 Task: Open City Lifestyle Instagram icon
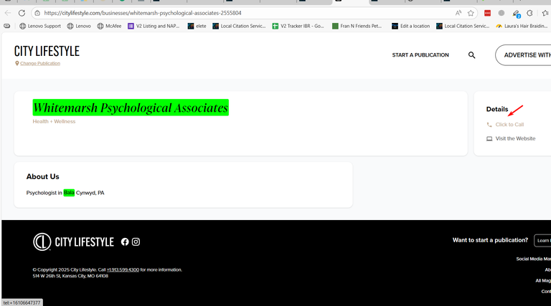tap(136, 242)
